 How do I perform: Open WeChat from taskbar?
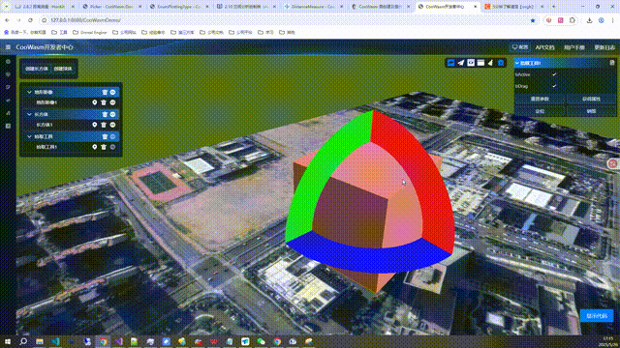(x=261, y=341)
